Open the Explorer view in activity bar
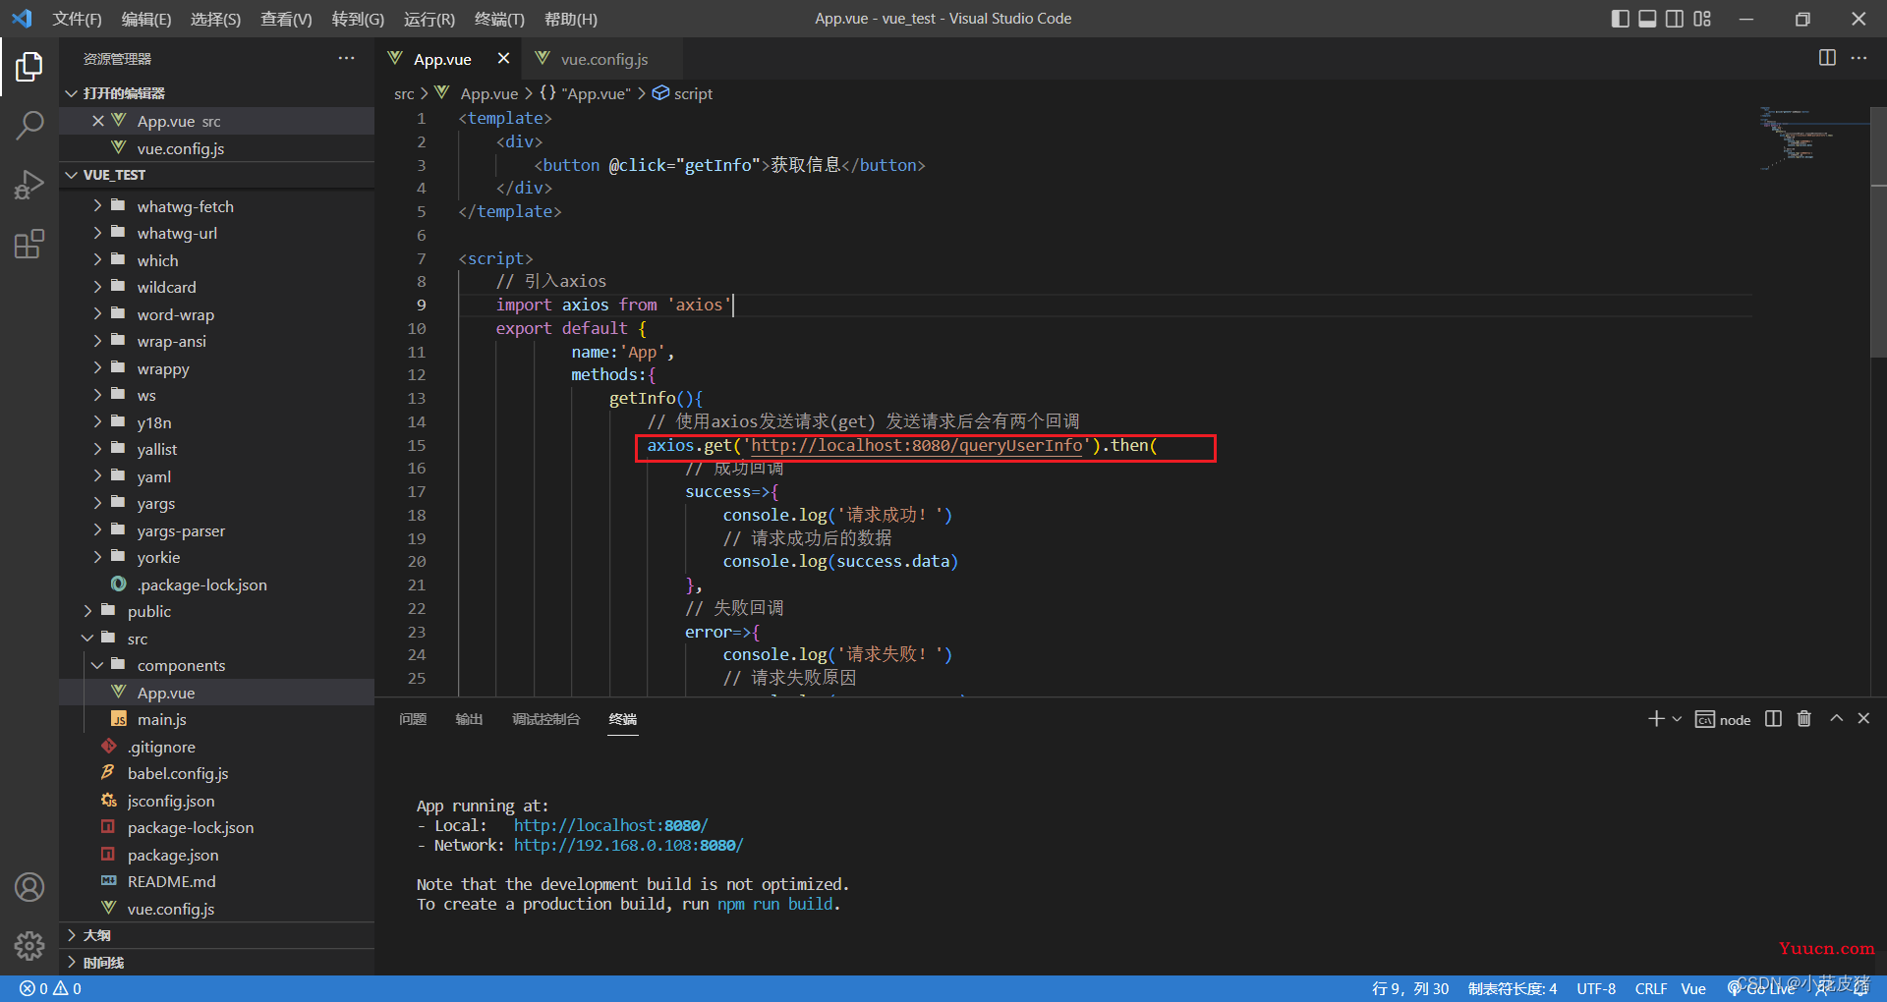The image size is (1887, 1002). click(x=29, y=67)
